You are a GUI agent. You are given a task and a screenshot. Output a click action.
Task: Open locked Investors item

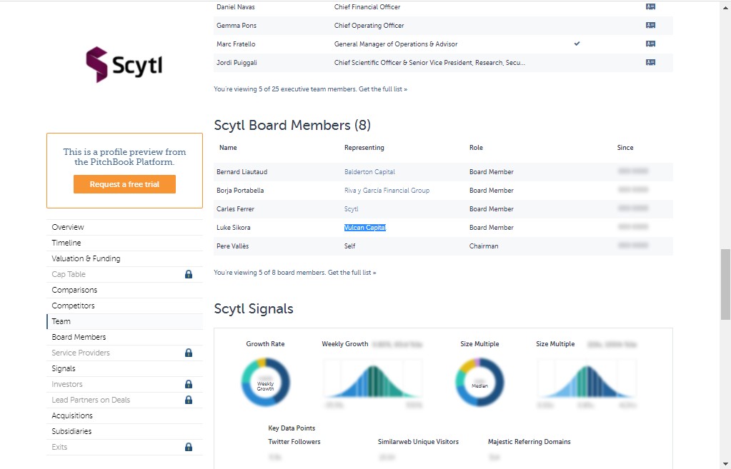124,384
